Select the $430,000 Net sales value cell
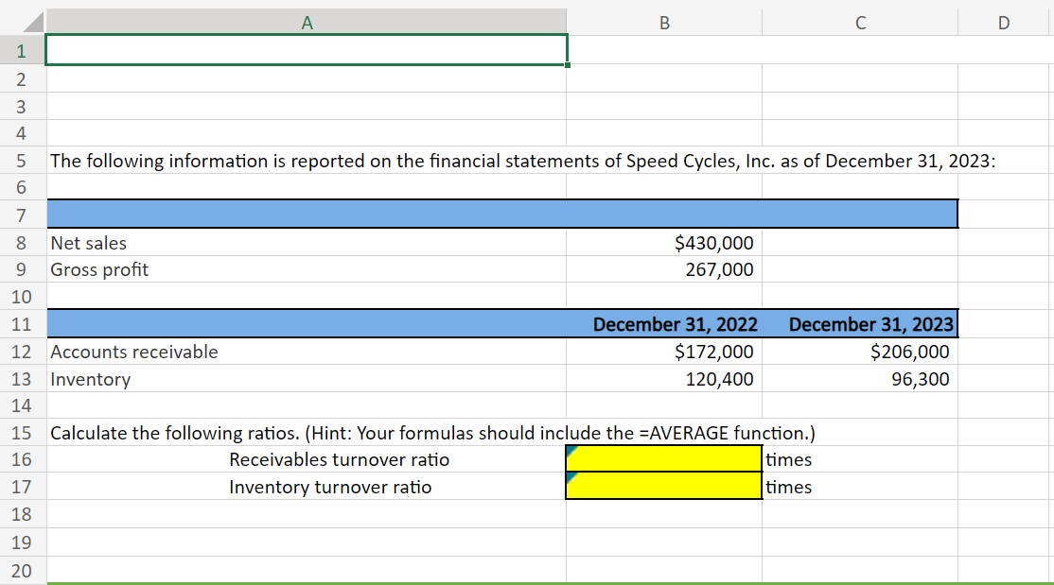Screen dimensions: 1054x585 point(663,243)
